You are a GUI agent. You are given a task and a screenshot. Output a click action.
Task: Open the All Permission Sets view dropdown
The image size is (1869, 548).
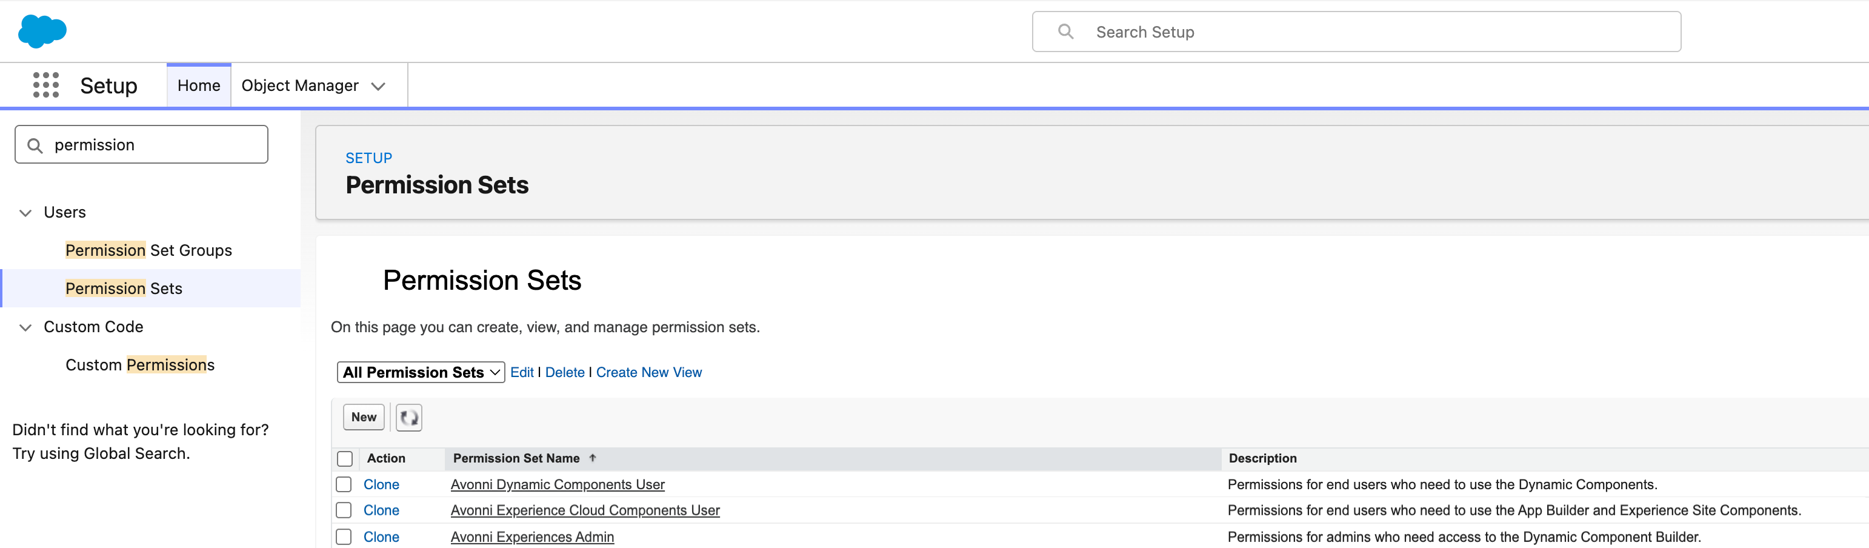(x=421, y=372)
